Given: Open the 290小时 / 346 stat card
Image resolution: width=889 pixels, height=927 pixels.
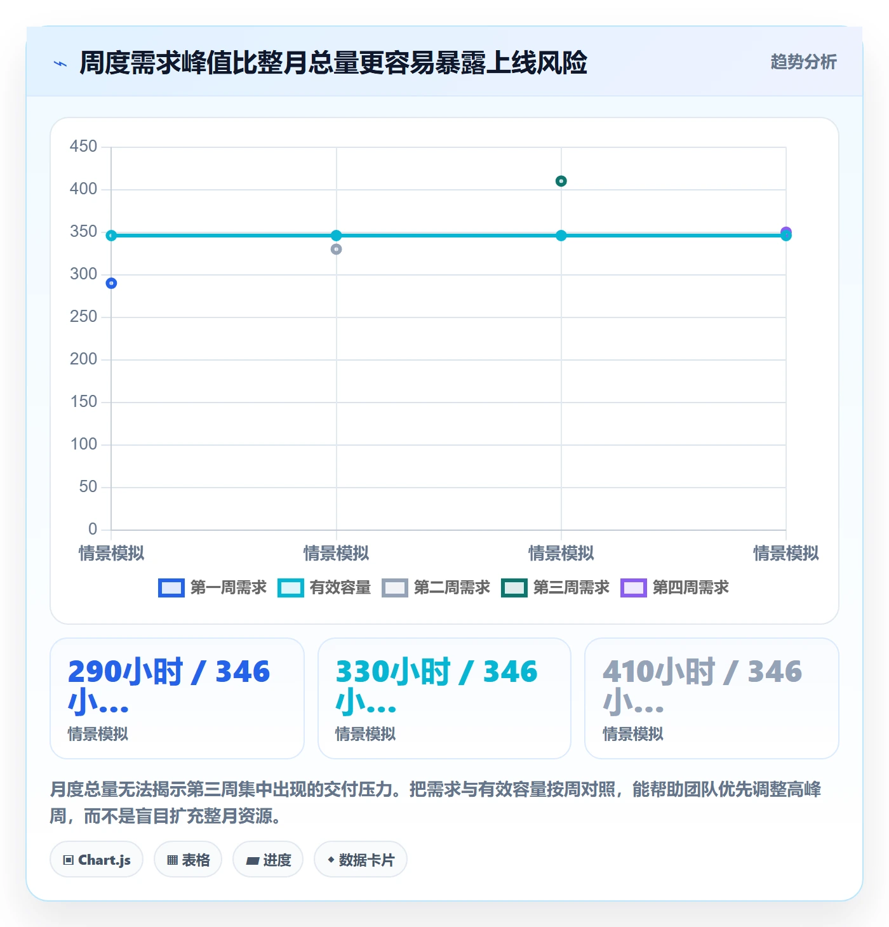Looking at the screenshot, I should (x=177, y=698).
